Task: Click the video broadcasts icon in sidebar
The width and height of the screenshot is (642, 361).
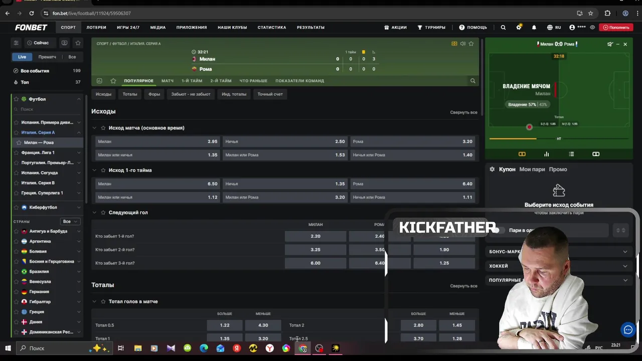Action: 64,43
